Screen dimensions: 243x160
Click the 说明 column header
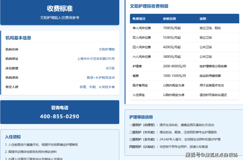(203, 19)
